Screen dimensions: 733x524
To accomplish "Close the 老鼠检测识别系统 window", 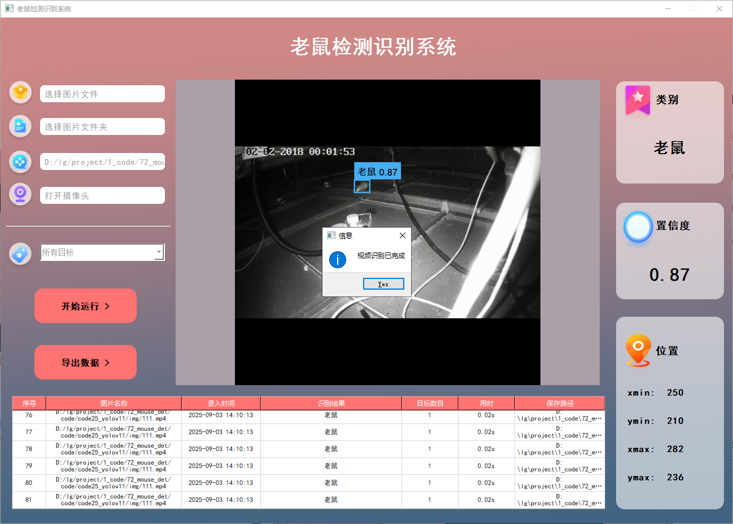I will 719,8.
